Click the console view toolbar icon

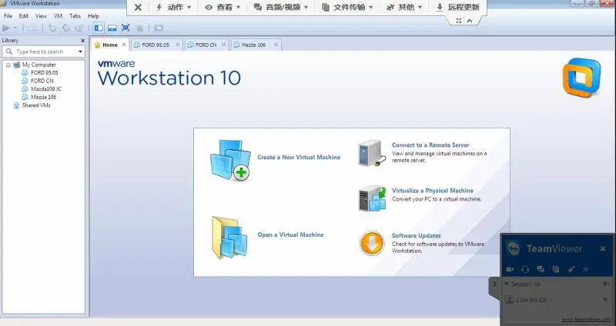(x=159, y=28)
